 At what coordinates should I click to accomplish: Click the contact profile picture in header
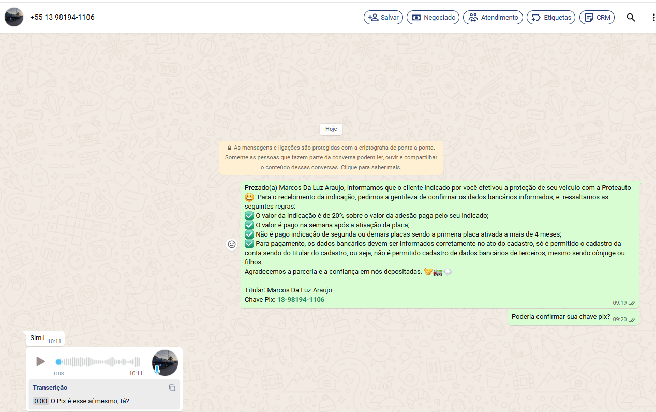click(x=14, y=17)
